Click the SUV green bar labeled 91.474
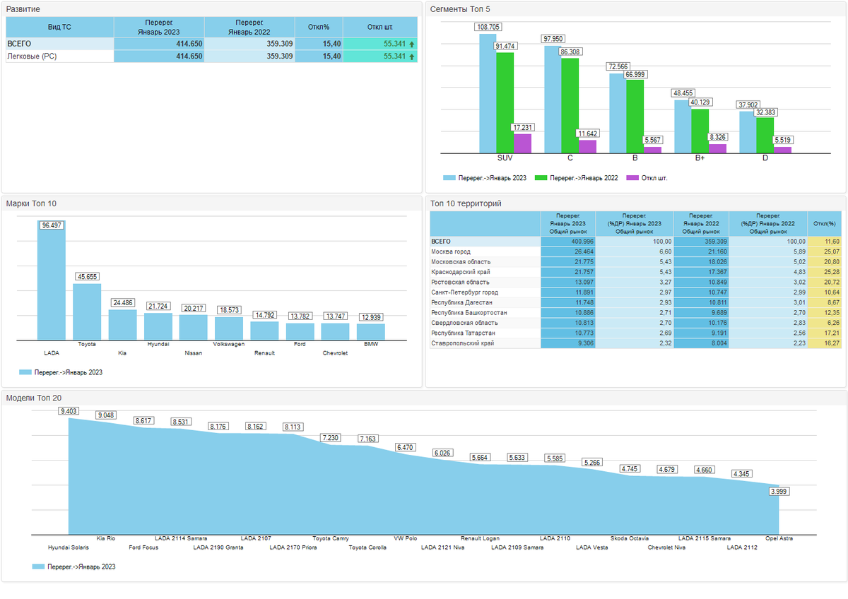This screenshot has height=599, width=848. pos(505,102)
